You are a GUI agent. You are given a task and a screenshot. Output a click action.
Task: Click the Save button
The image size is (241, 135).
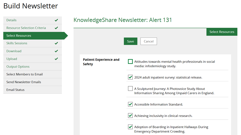(130, 41)
